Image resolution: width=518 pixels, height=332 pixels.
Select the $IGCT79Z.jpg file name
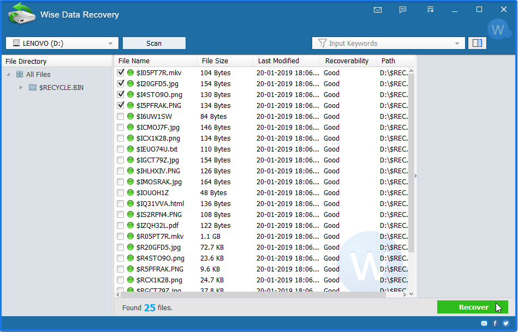[x=158, y=160]
